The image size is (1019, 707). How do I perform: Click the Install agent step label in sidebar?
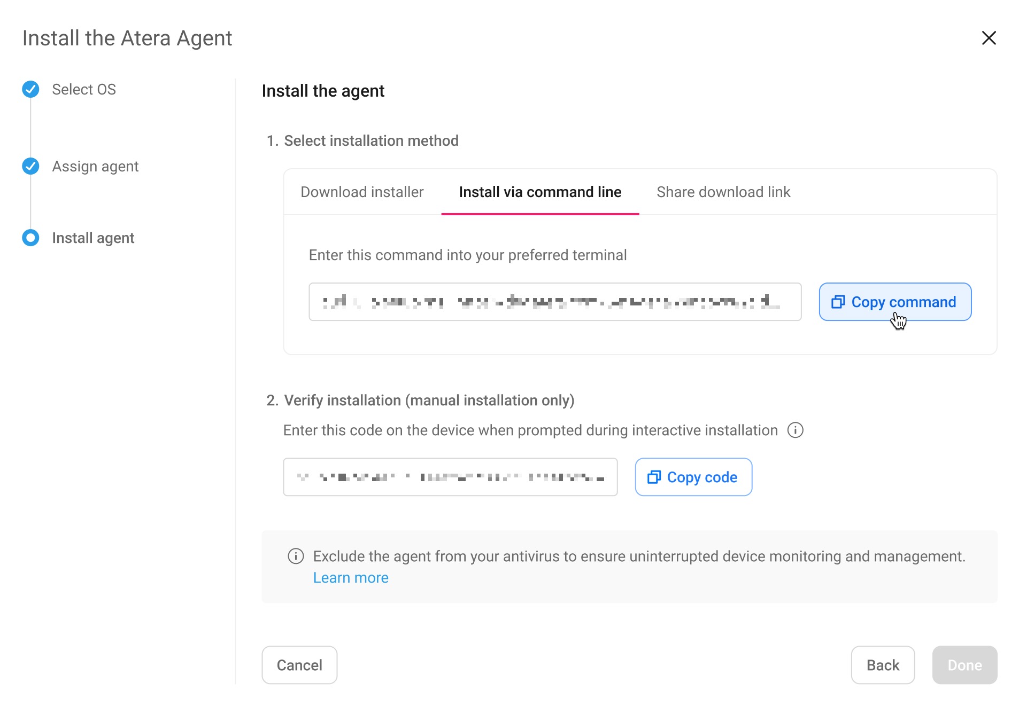[92, 238]
